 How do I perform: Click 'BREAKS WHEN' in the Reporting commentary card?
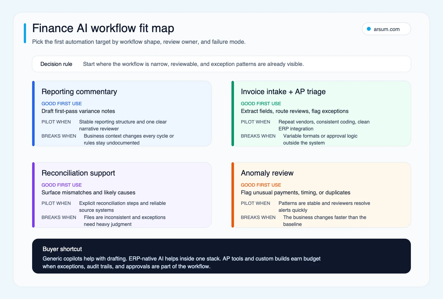[59, 136]
